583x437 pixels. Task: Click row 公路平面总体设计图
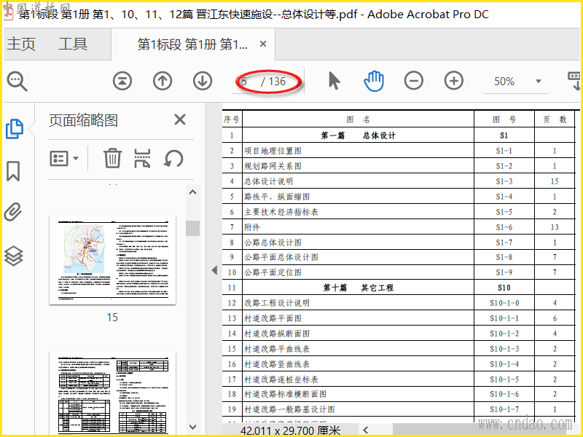(399, 257)
